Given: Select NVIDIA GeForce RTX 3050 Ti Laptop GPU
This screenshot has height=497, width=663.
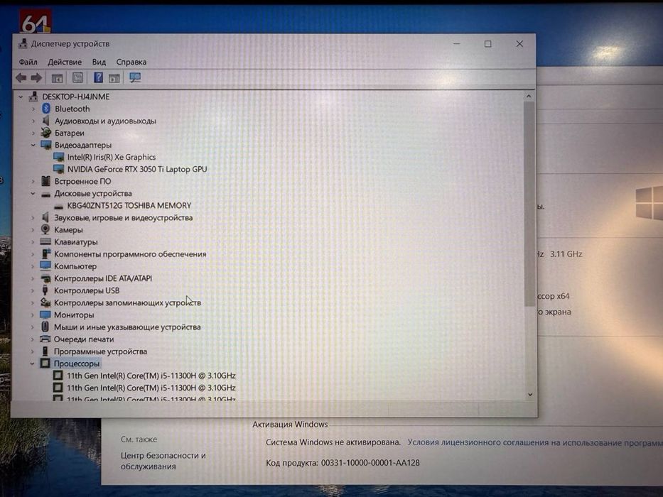Looking at the screenshot, I should pos(137,169).
